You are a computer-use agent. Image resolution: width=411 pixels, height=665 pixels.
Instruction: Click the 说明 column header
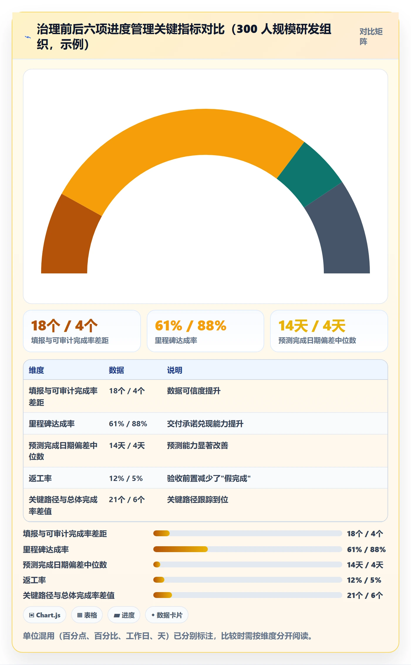(x=175, y=370)
